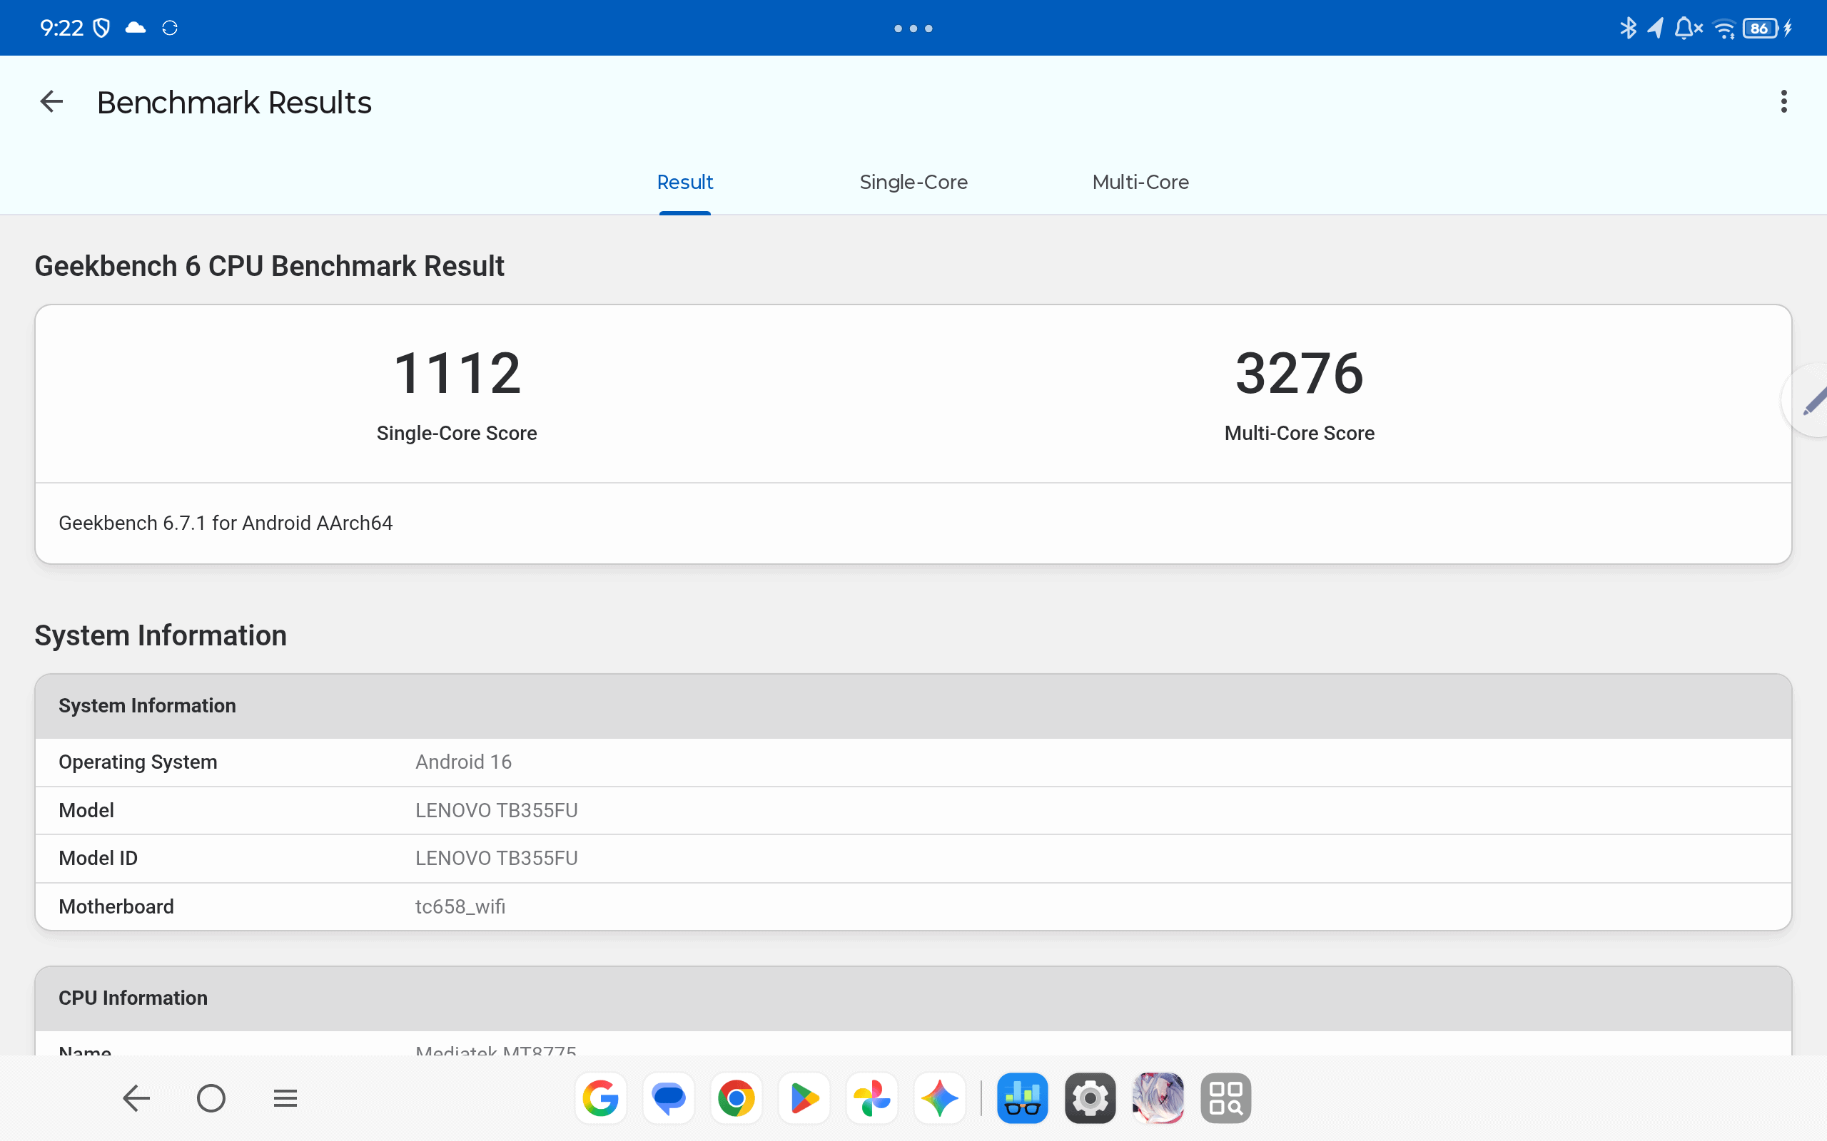The image size is (1827, 1141).
Task: Select the Result tab
Action: tap(684, 182)
